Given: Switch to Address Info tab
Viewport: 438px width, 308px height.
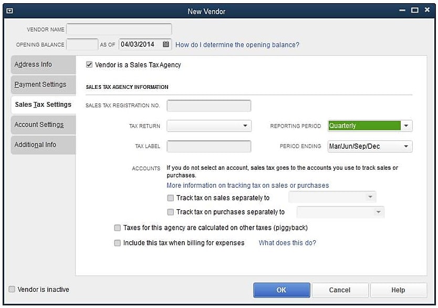Looking at the screenshot, I should [43, 65].
